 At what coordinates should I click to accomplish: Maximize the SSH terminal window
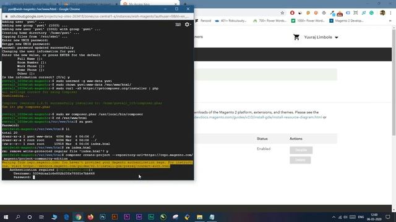click(x=177, y=9)
